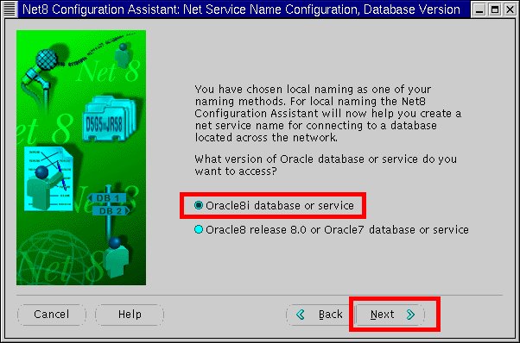Click the Net8 green banner illustration
Screen dimensions: 520x343
click(81, 158)
